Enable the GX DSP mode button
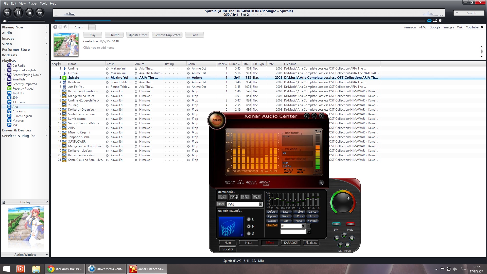The height and width of the screenshot is (274, 487). (348, 245)
